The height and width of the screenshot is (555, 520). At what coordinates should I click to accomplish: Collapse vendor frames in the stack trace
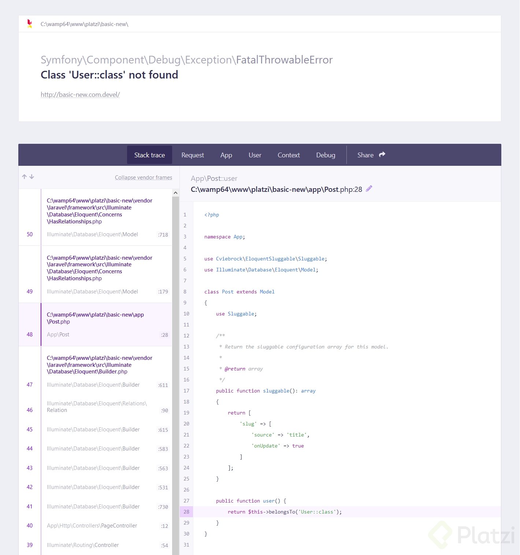click(143, 177)
